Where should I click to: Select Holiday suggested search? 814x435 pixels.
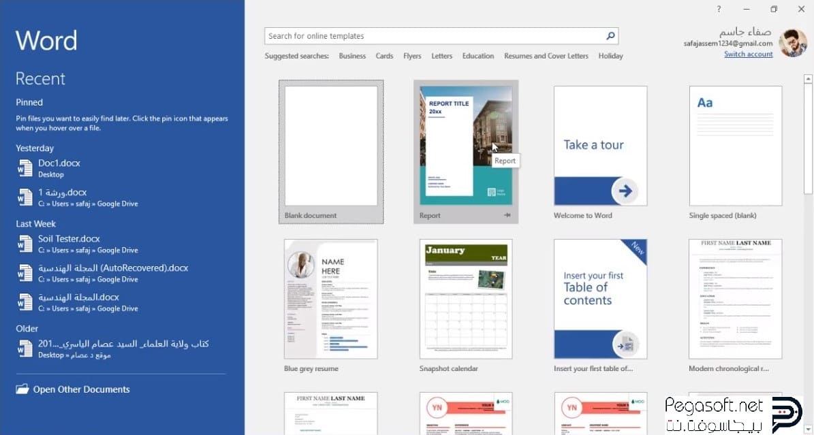[x=610, y=56]
